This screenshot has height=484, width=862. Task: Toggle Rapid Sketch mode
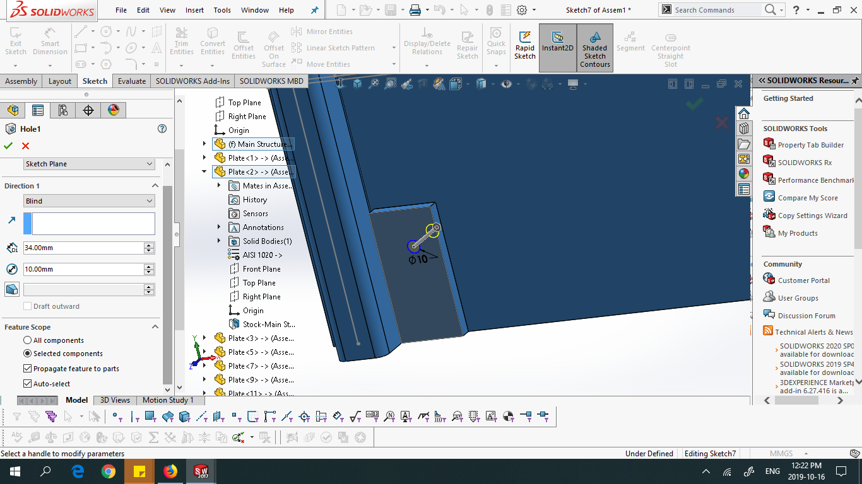pos(525,45)
